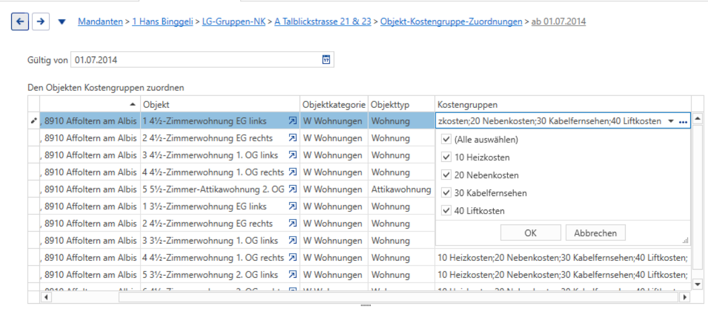Go back with the left arrow button

pos(20,22)
